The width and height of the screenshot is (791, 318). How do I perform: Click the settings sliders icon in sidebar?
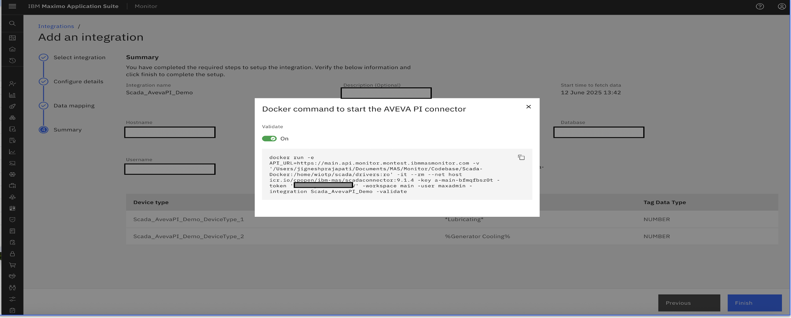tap(12, 299)
